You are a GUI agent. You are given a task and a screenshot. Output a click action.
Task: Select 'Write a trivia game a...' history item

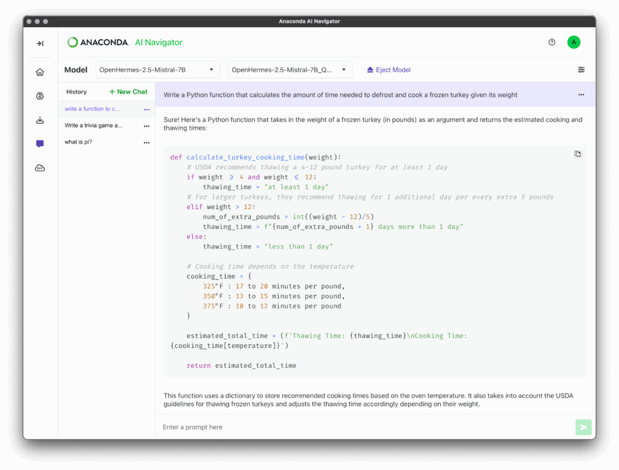click(94, 126)
